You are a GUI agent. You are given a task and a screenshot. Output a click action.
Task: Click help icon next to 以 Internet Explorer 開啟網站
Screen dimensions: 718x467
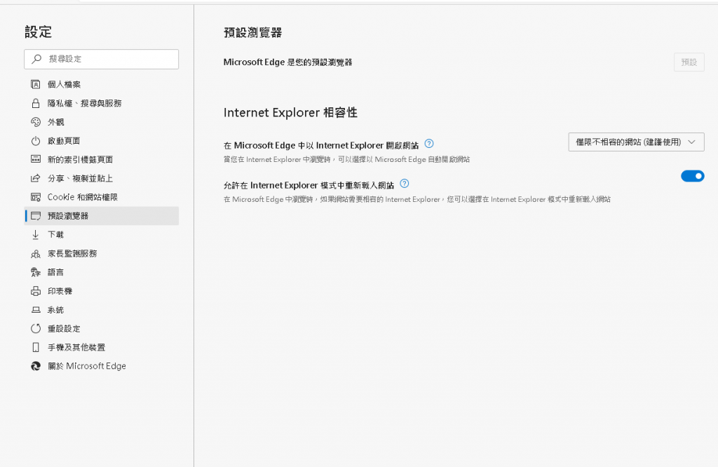click(x=428, y=143)
